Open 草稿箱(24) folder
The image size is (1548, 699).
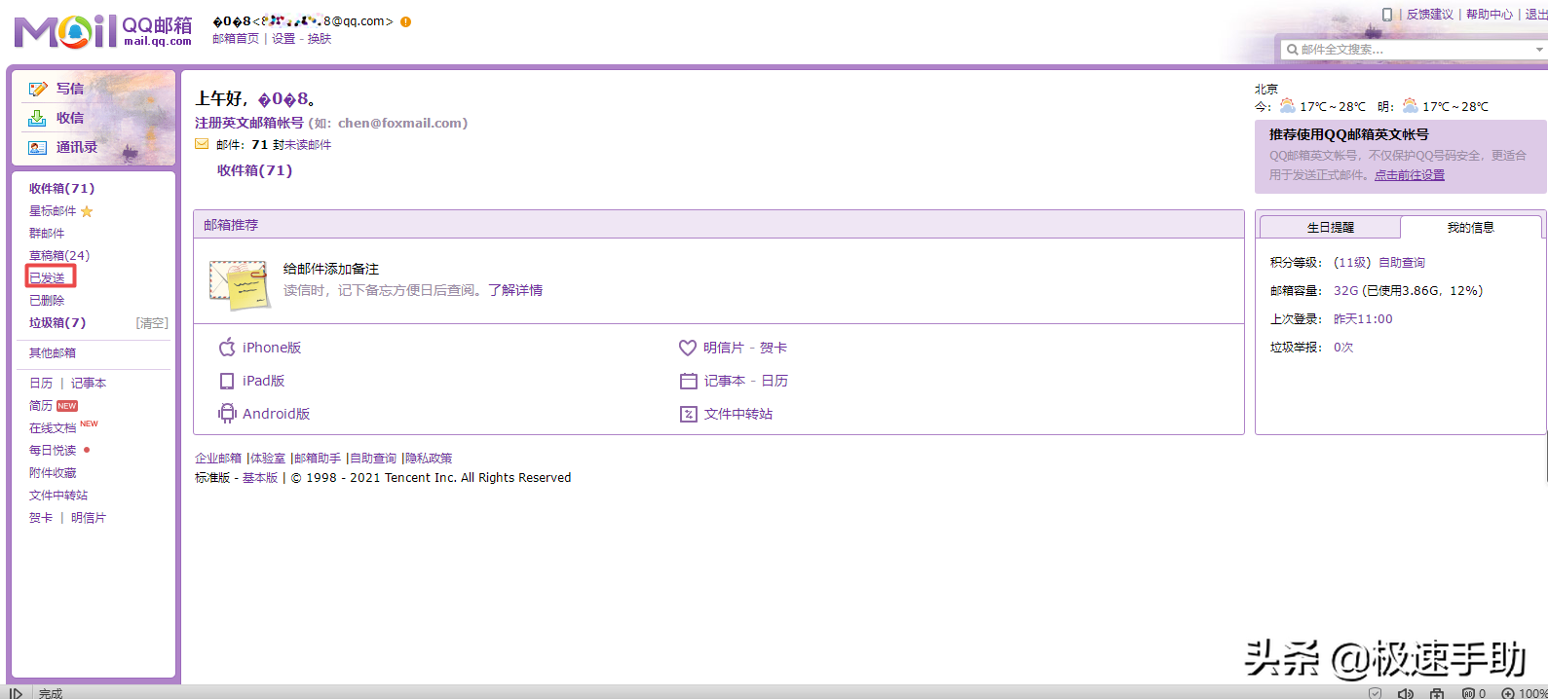pos(59,255)
